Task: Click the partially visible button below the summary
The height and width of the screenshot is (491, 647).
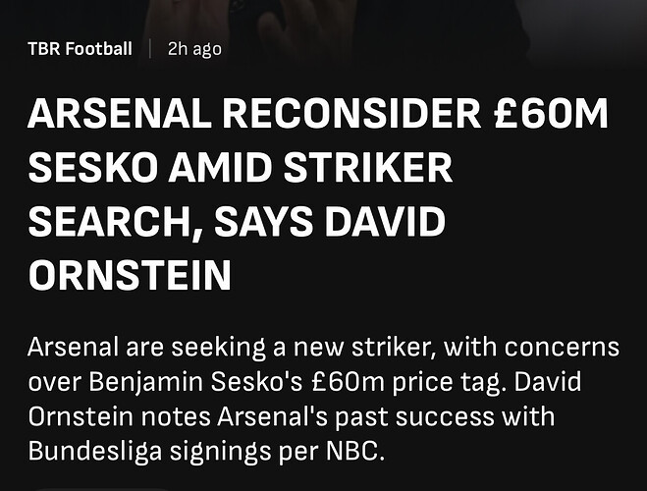Action: click(x=103, y=489)
